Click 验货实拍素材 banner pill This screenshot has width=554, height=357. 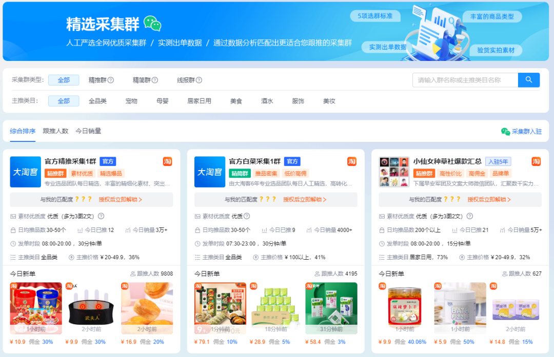click(x=496, y=50)
